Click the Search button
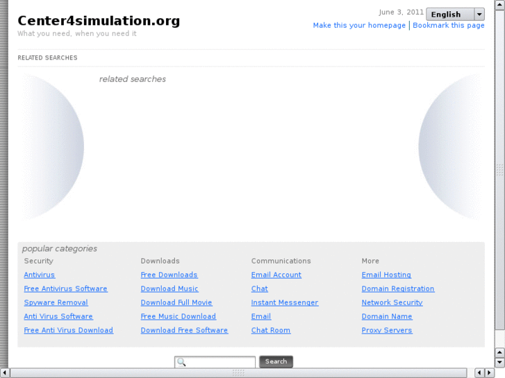This screenshot has height=378, width=505. pyautogui.click(x=276, y=361)
